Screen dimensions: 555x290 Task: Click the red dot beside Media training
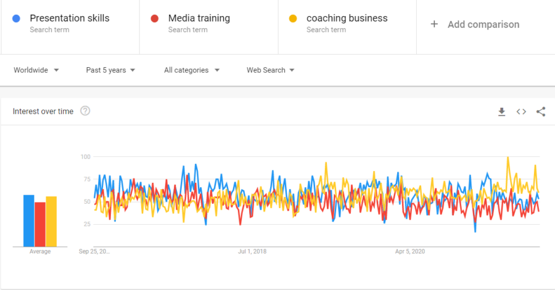[155, 18]
